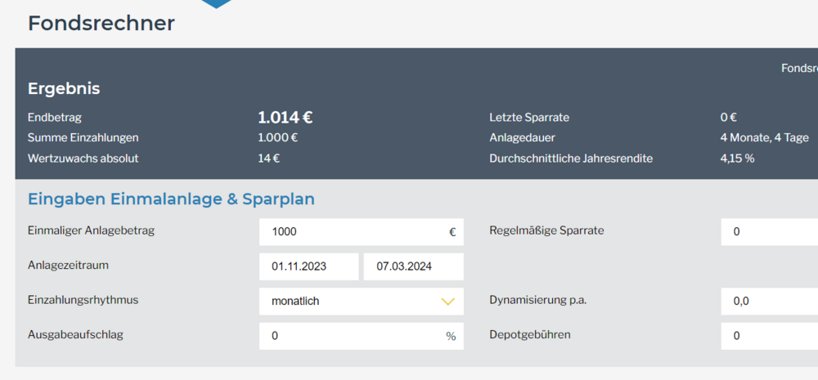Focus the Einmaliger Anlagebetrag input with 1000
The width and height of the screenshot is (818, 380).
click(352, 232)
